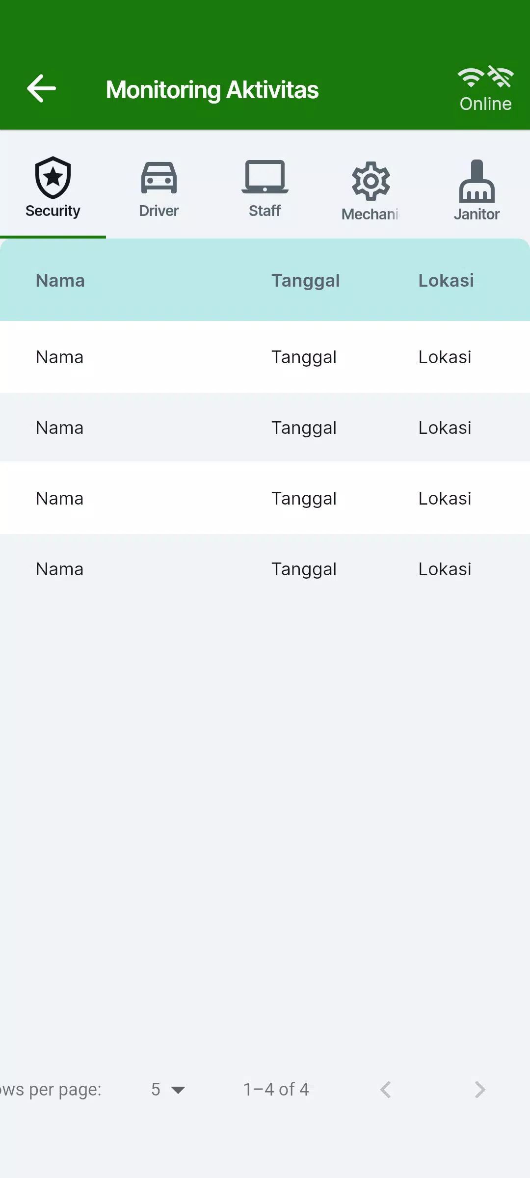
Task: Select the Security shield icon
Action: tap(53, 177)
